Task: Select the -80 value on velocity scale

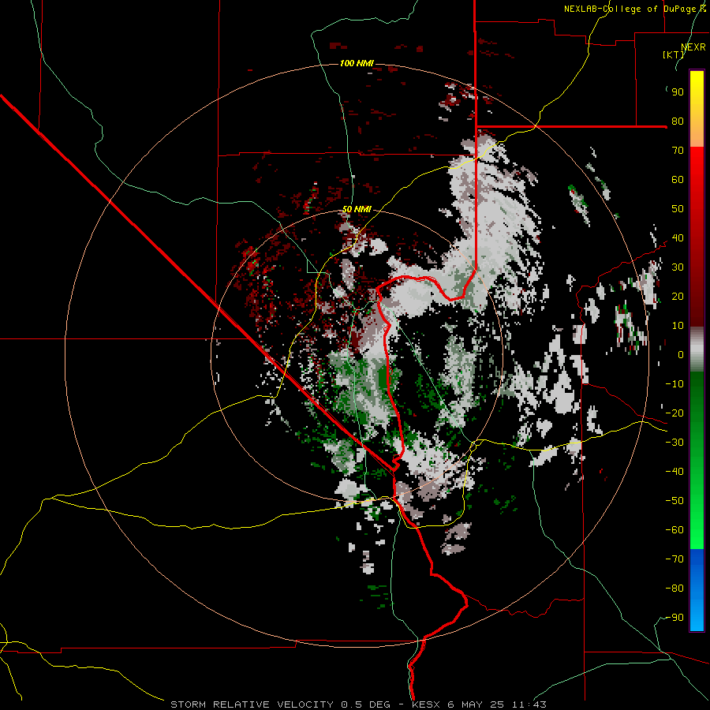Action: (674, 589)
